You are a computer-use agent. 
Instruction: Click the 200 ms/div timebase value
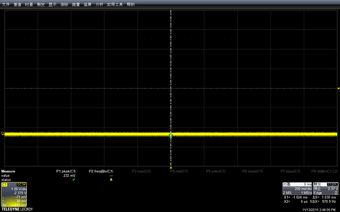point(303,189)
